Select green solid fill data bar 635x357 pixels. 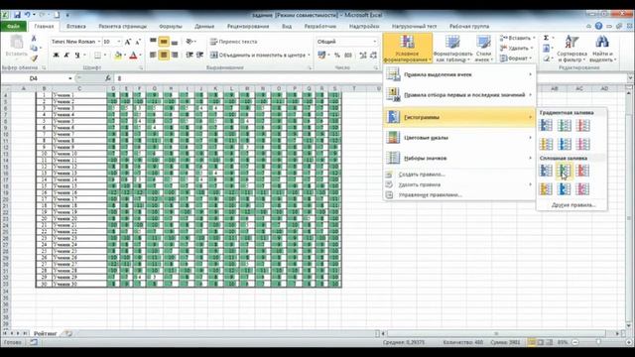click(x=565, y=171)
